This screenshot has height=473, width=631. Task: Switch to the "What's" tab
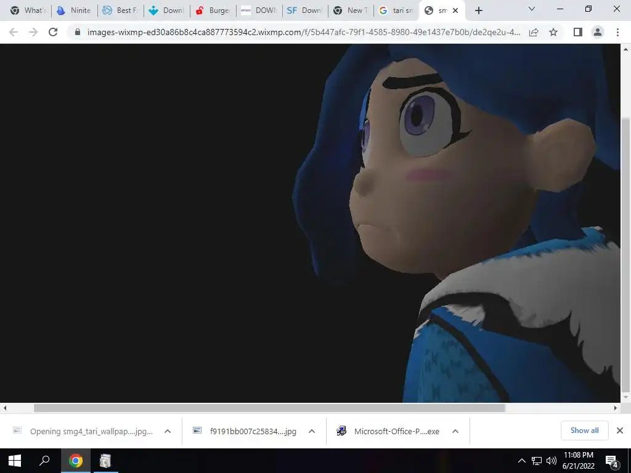tap(28, 10)
